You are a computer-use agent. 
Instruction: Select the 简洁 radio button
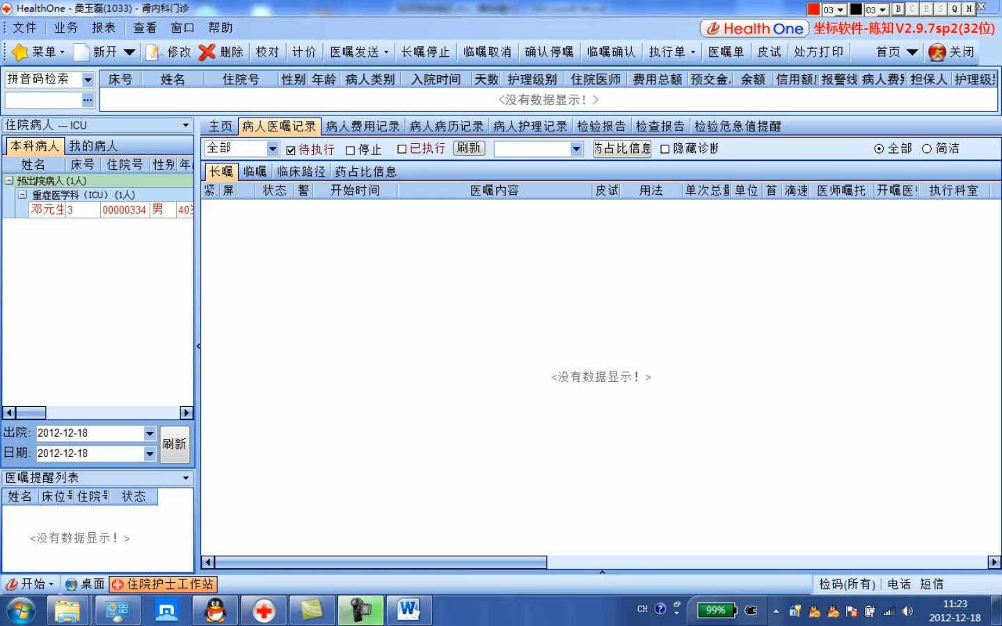(x=927, y=149)
